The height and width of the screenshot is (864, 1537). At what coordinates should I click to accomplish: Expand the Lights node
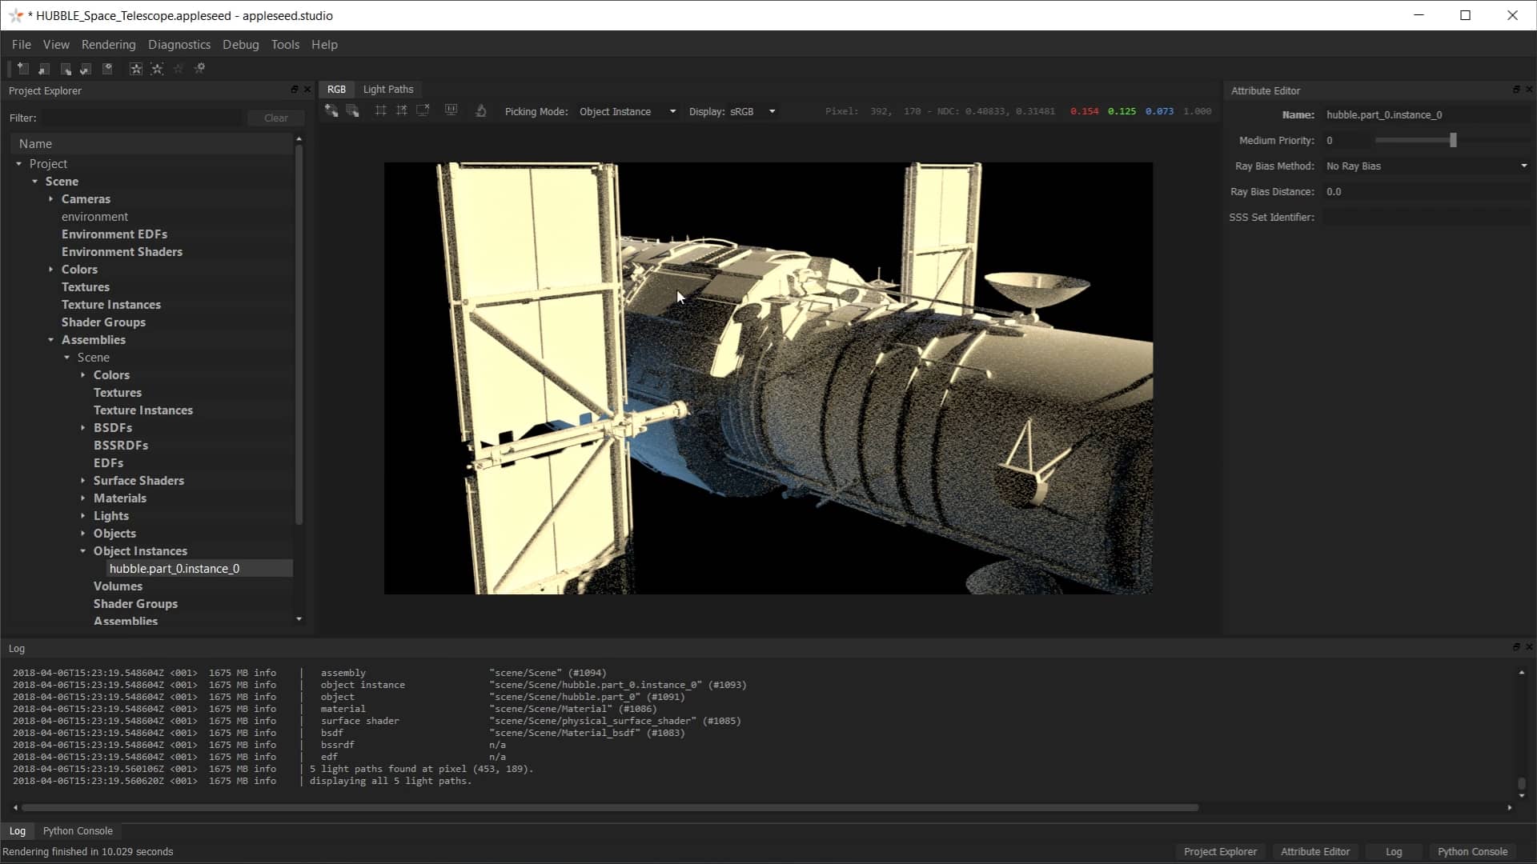coord(82,516)
